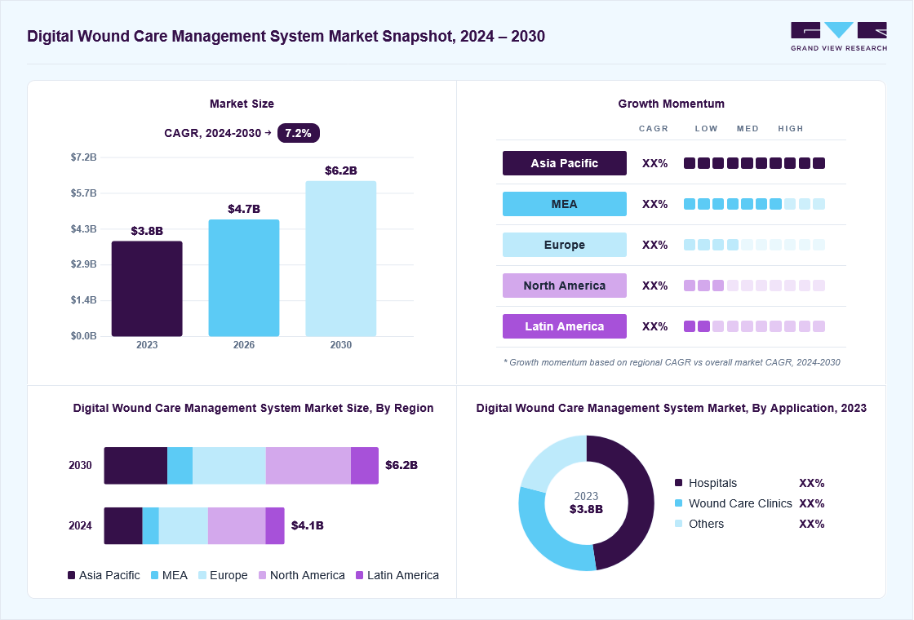Select the 2026 blue market size bar
Image resolution: width=914 pixels, height=620 pixels.
244,278
